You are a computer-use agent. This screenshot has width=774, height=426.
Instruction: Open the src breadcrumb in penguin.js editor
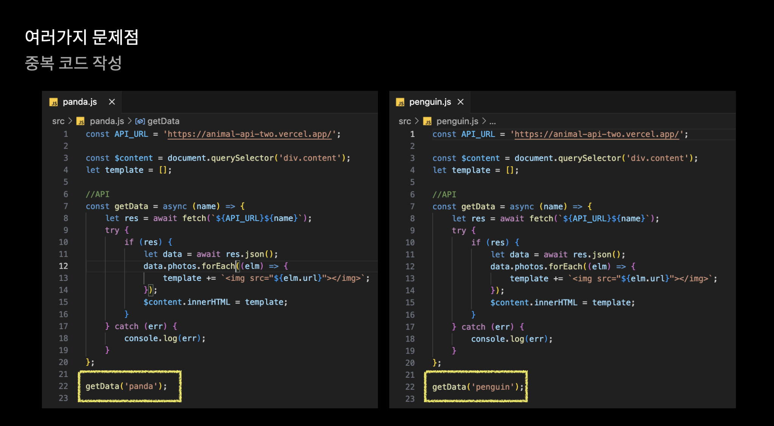coord(405,121)
